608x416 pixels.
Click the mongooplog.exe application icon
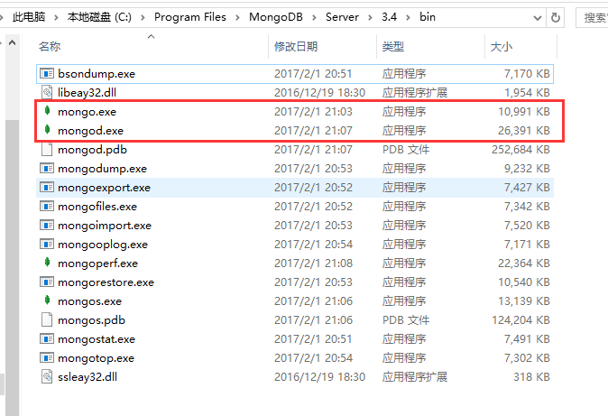47,244
